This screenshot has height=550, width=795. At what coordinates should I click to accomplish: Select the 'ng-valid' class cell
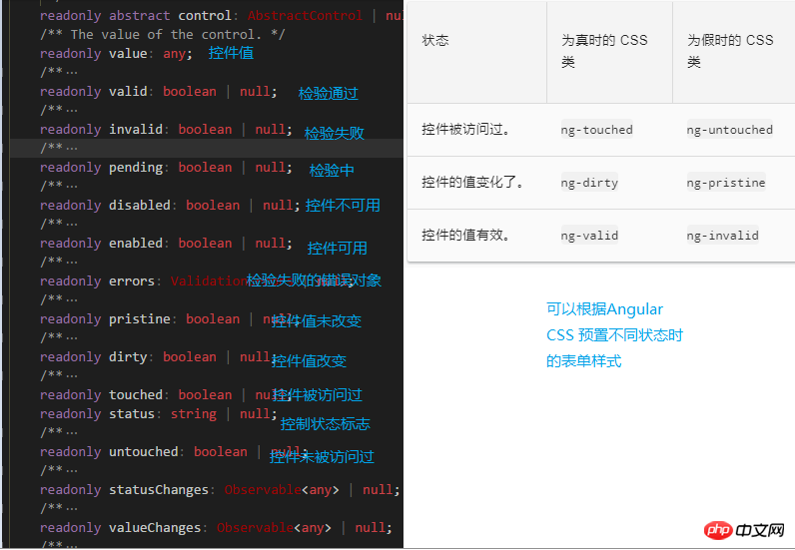tap(589, 236)
